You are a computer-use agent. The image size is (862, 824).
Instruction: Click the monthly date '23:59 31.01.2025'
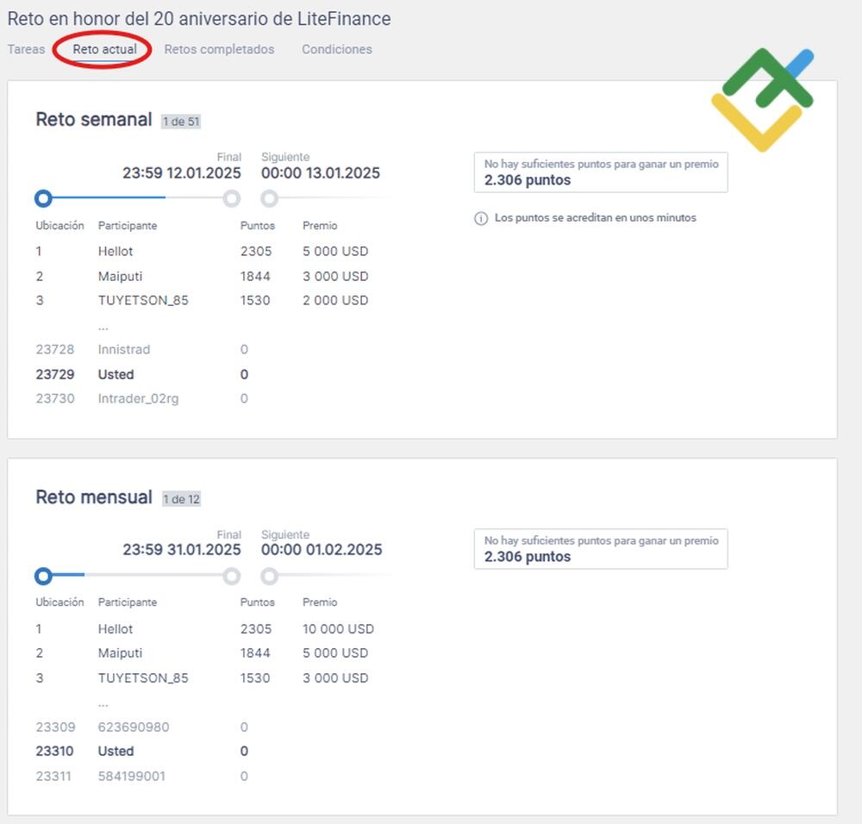click(181, 550)
